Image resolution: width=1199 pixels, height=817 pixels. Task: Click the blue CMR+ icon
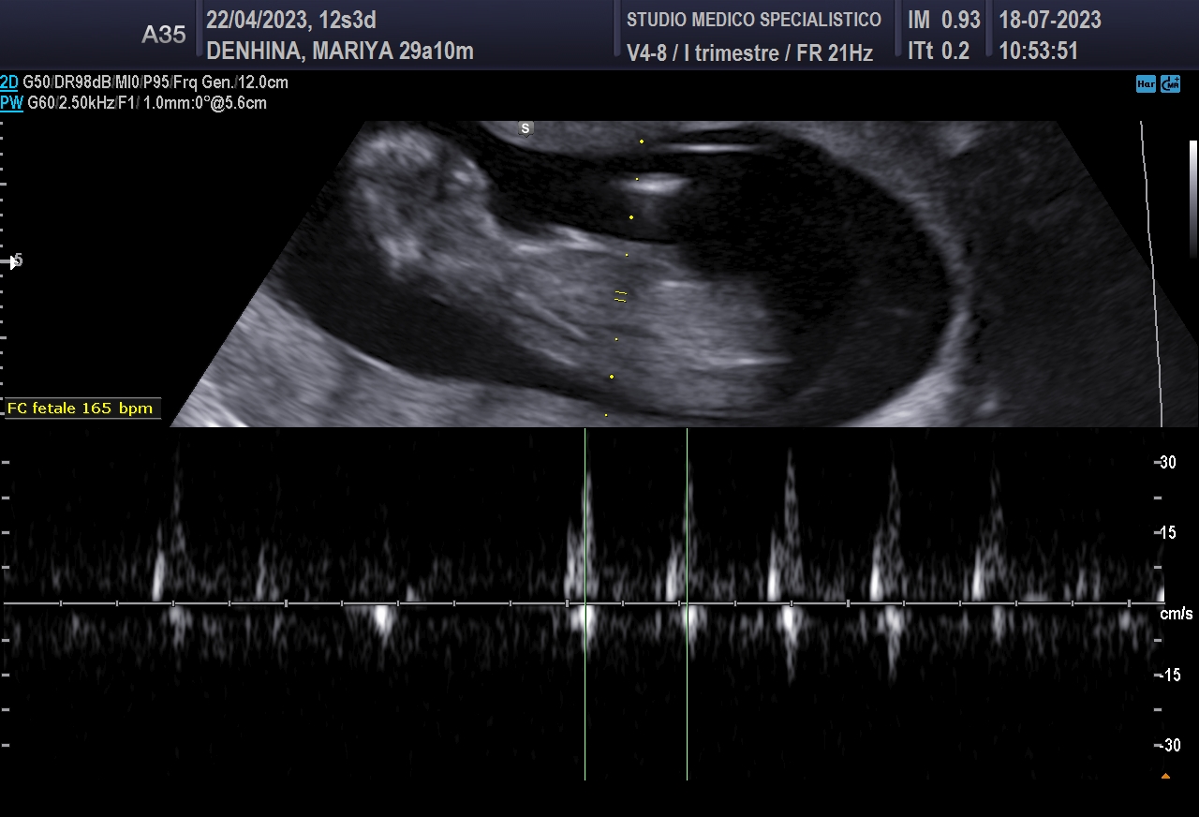(1170, 83)
